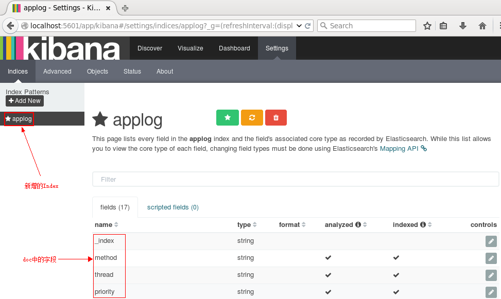Delete the applog index pattern
The width and height of the screenshot is (501, 299).
tap(275, 117)
